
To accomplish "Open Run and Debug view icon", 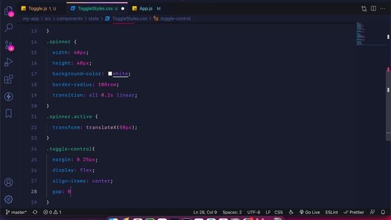I will 9,62.
